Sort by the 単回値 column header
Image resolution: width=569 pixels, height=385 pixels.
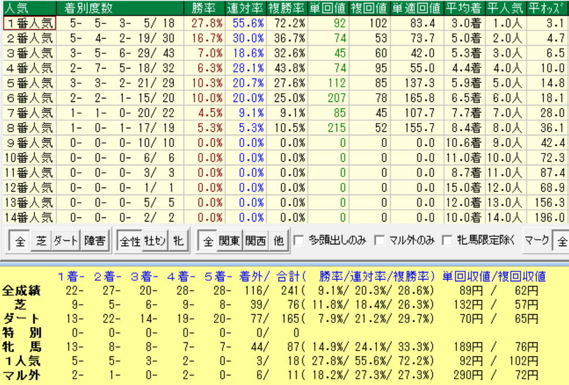tap(328, 8)
